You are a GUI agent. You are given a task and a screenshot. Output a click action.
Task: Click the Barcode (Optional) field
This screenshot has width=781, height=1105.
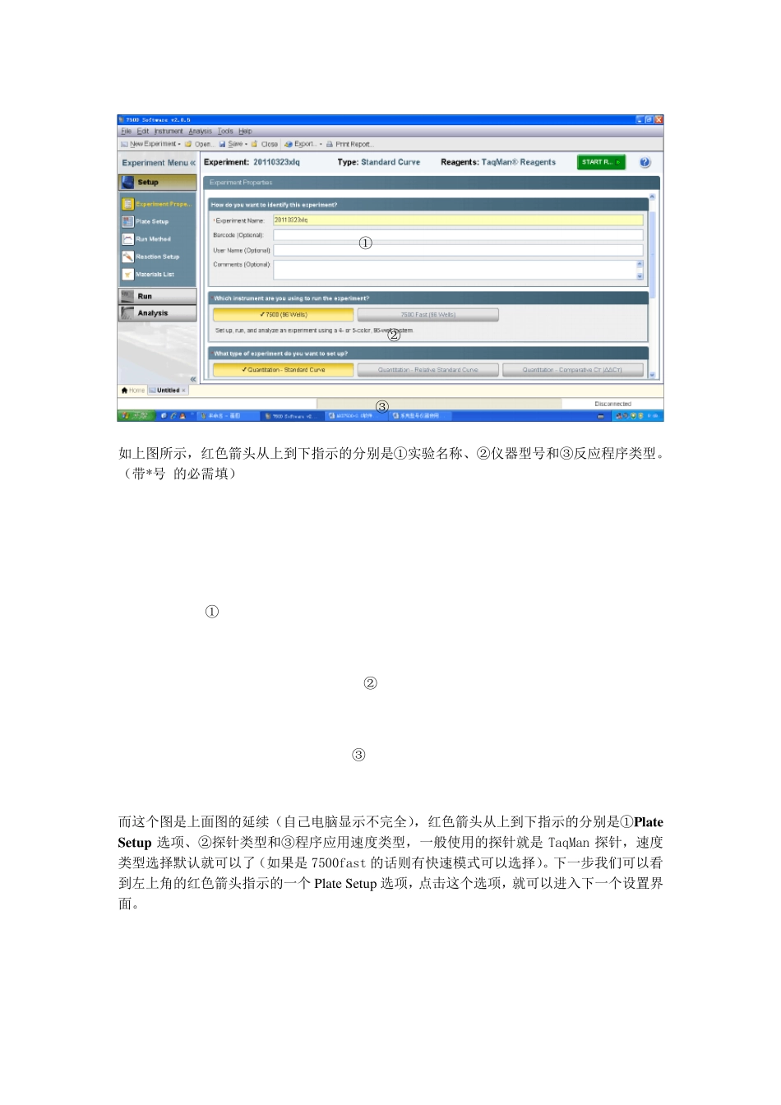[458, 235]
